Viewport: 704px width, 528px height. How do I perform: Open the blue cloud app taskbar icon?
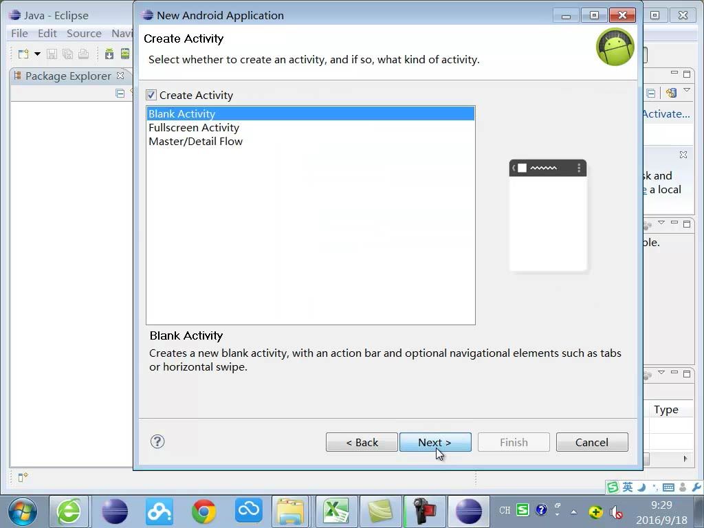click(248, 511)
